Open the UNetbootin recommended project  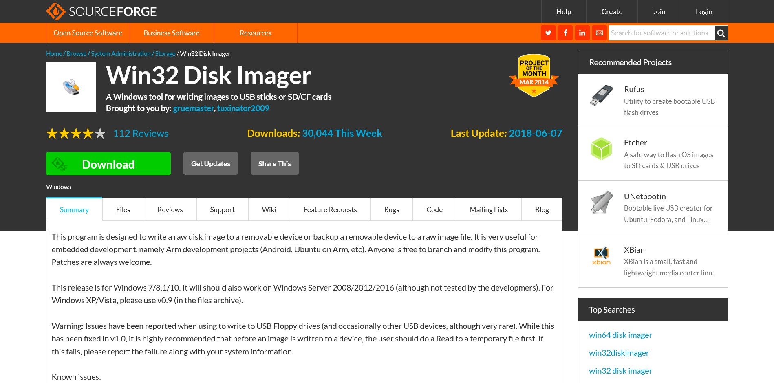click(653, 207)
